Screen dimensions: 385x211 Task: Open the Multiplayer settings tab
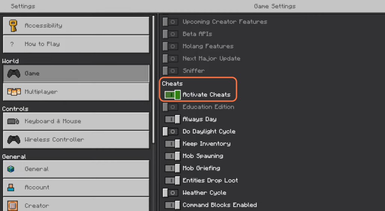click(x=76, y=92)
